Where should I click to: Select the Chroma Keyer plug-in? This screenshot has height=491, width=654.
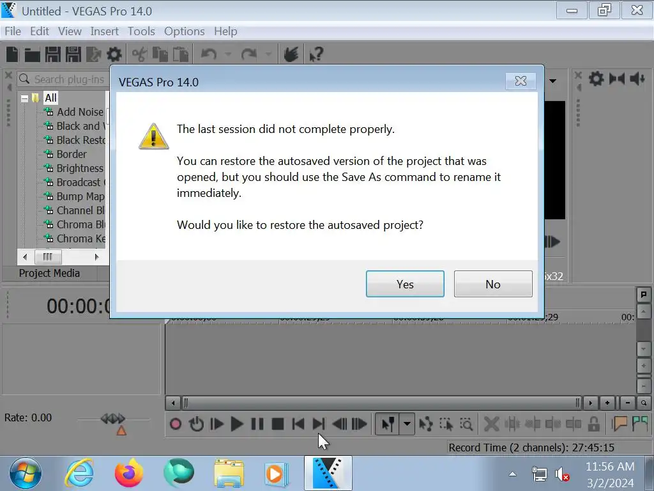[x=80, y=238]
